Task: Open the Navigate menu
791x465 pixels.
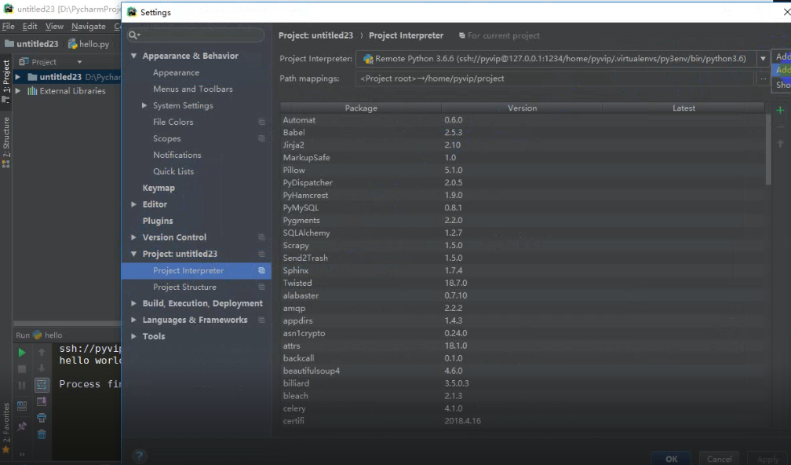Action: coord(88,26)
